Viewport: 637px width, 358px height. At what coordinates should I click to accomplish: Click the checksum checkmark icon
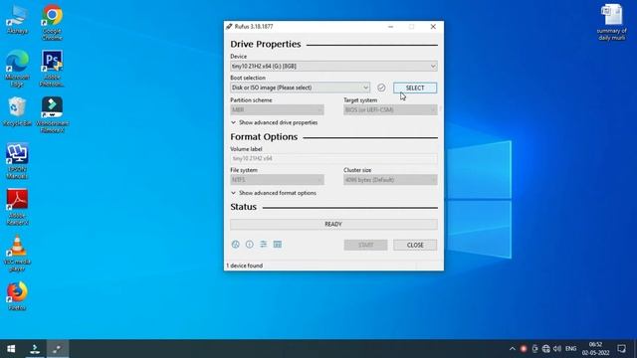point(381,88)
